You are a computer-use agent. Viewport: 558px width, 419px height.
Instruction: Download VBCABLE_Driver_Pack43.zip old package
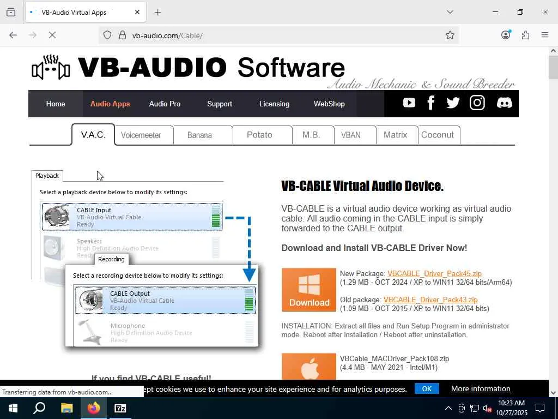coord(430,300)
